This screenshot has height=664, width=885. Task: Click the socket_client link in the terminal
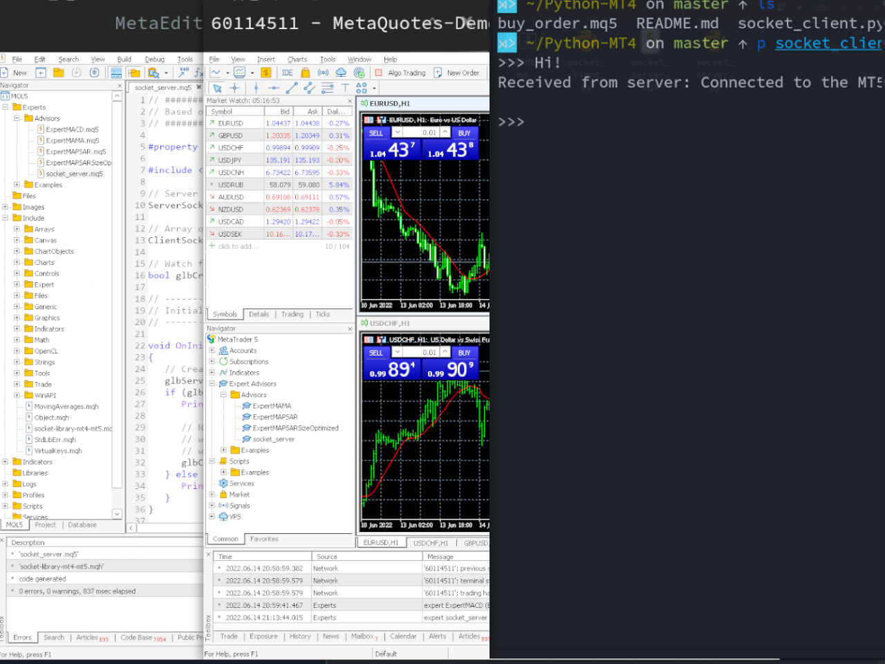pyautogui.click(x=830, y=43)
